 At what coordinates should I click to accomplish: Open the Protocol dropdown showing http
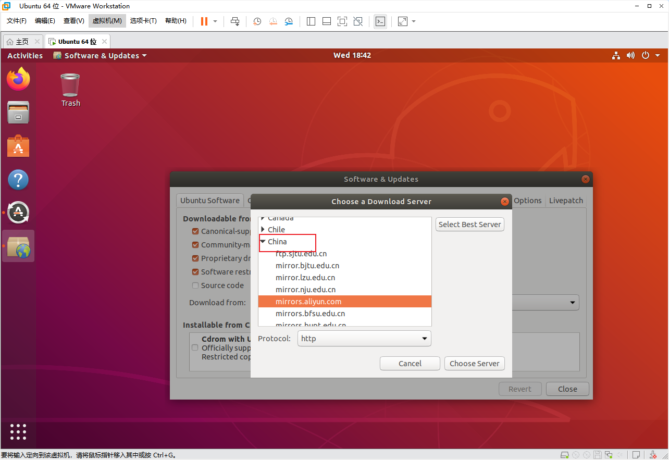pos(364,339)
